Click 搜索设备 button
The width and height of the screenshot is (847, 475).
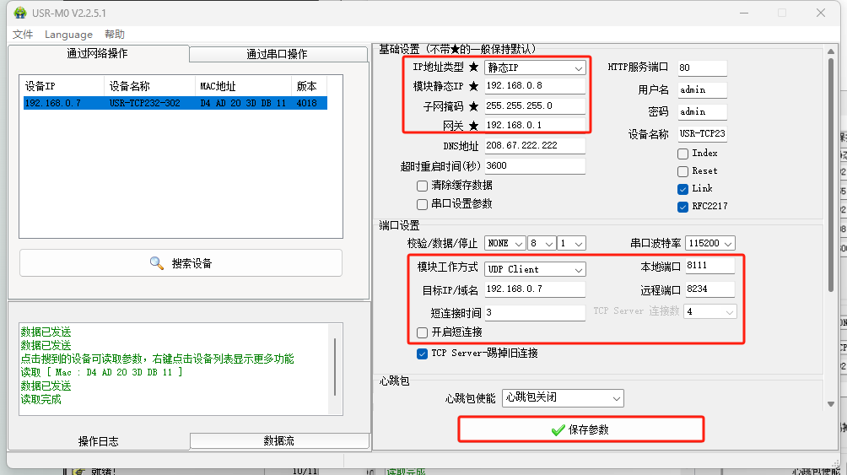point(181,263)
